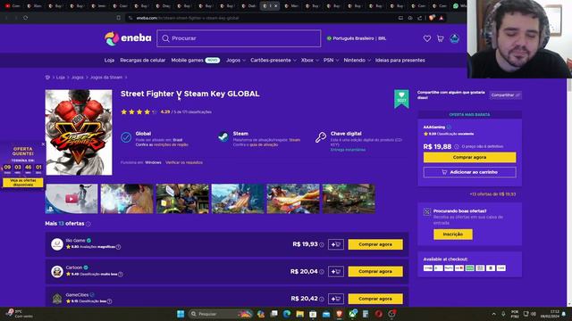This screenshot has height=321, width=572.
Task: Open the user profile avatar icon
Action: pos(454,38)
